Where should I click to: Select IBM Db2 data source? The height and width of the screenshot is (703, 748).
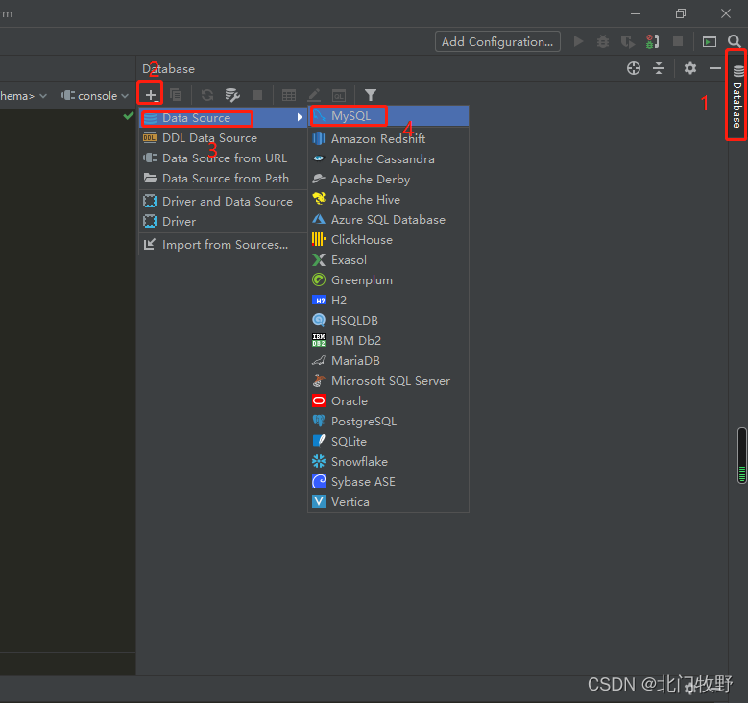pyautogui.click(x=388, y=340)
